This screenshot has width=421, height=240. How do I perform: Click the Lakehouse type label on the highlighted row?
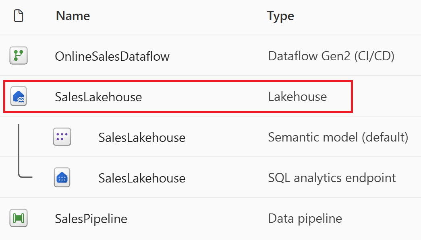tap(297, 96)
